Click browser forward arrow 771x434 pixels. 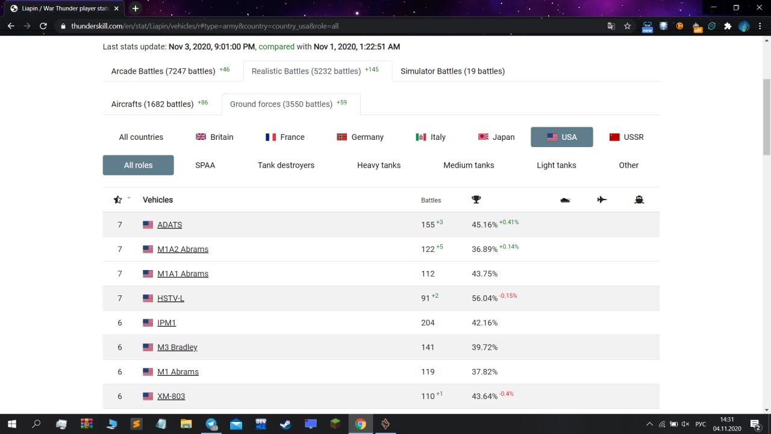coord(27,26)
